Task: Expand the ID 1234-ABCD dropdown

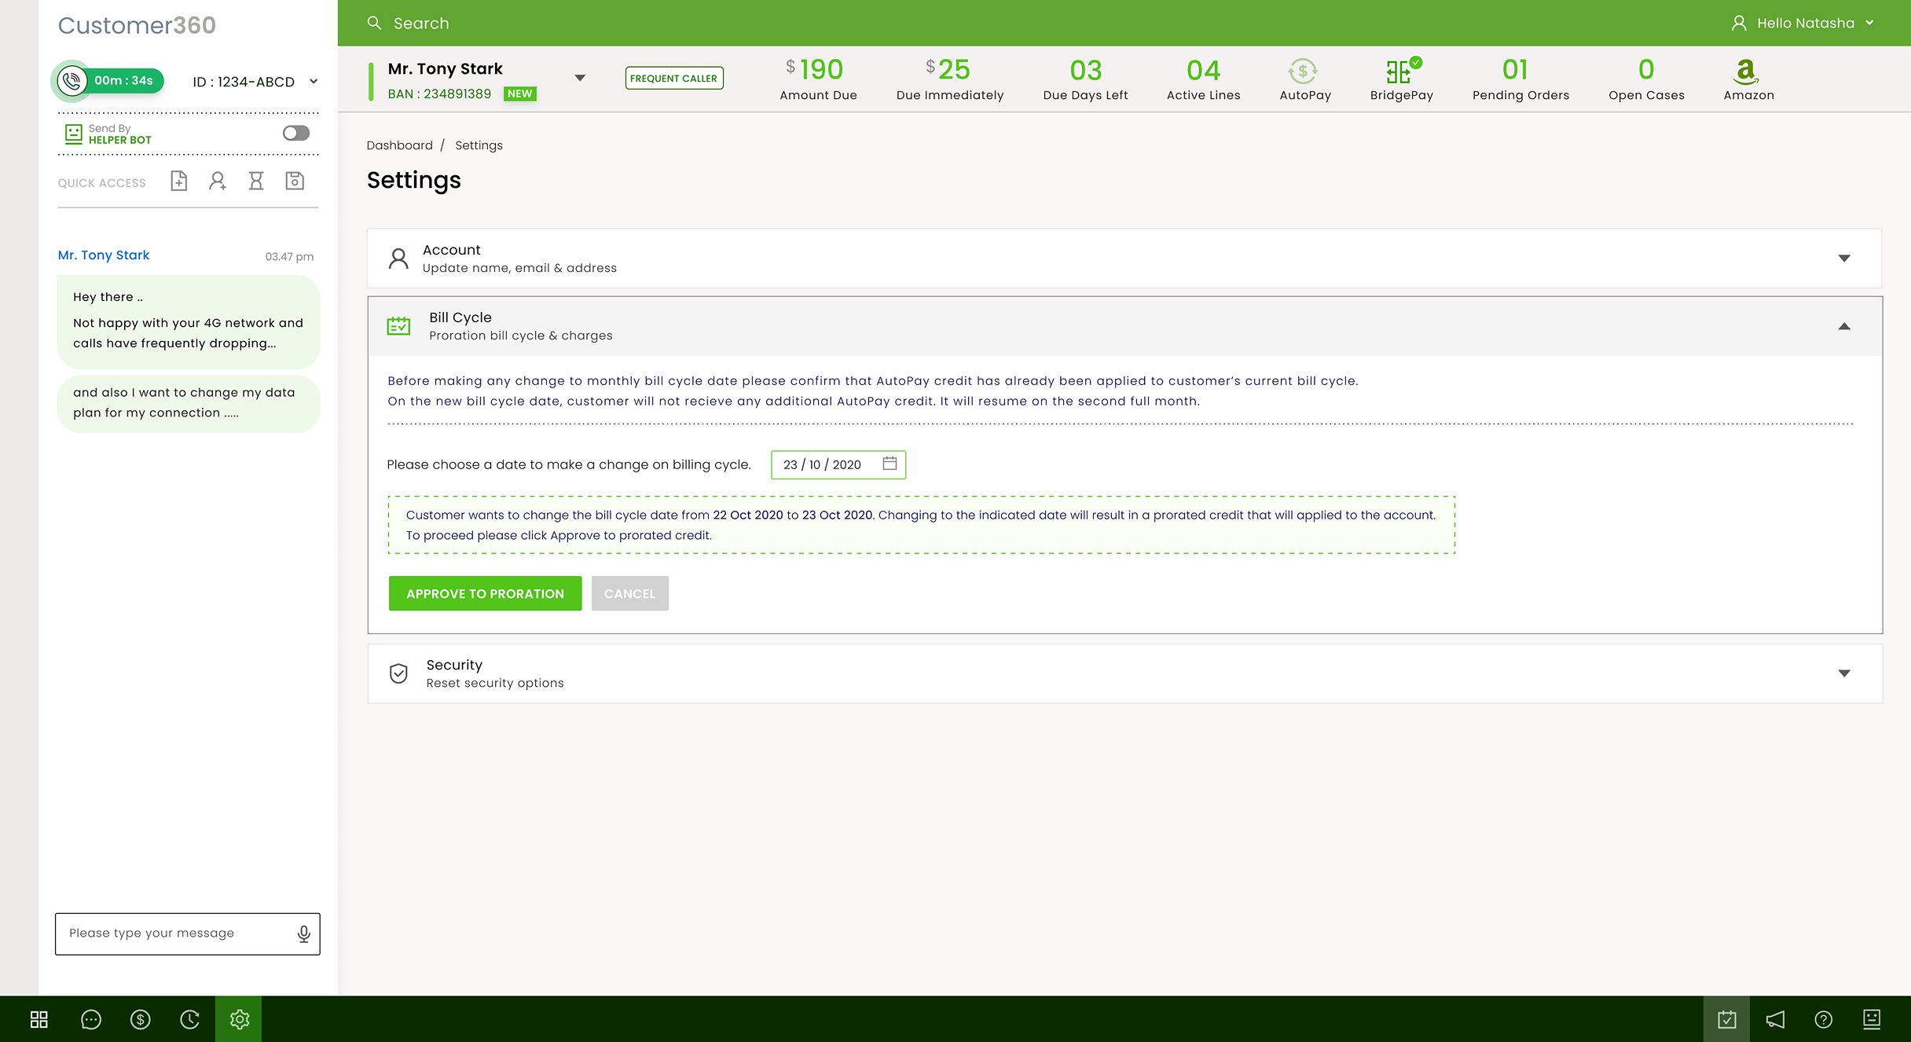Action: (x=314, y=82)
